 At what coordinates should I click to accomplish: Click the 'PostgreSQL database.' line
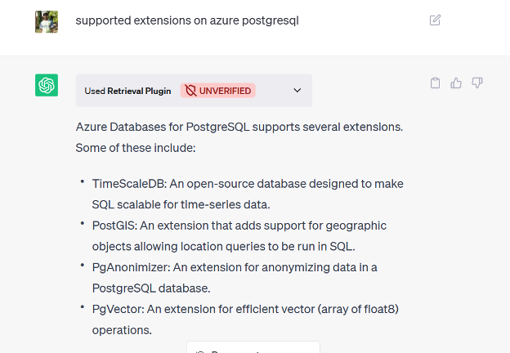(x=151, y=288)
